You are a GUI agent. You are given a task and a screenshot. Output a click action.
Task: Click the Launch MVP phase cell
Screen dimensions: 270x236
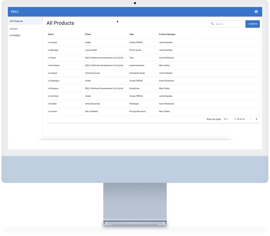pos(91,50)
